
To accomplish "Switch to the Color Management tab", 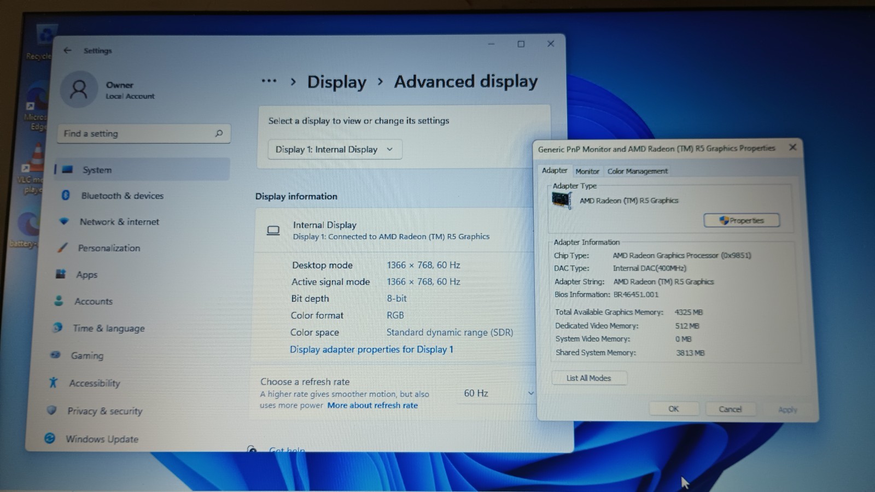I will tap(638, 171).
